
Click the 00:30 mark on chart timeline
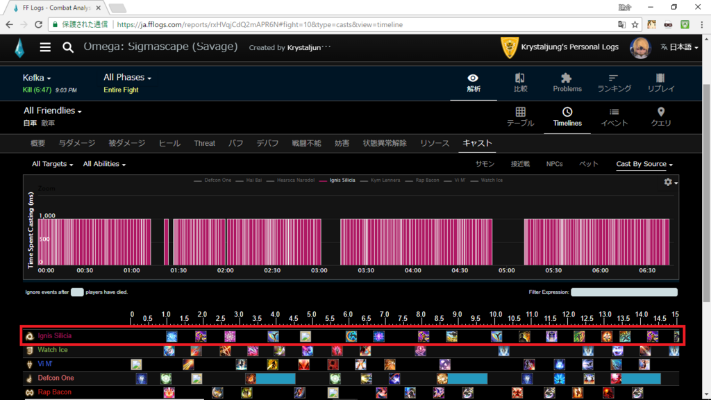85,270
